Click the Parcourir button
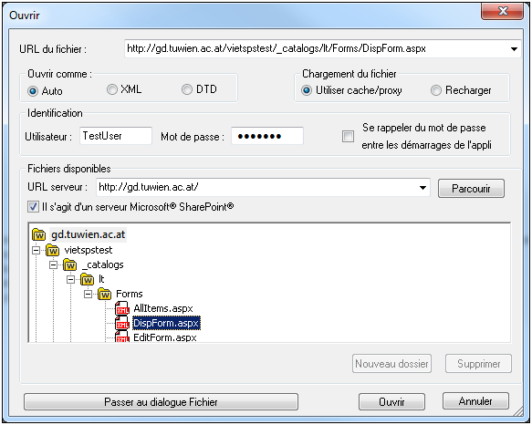The image size is (532, 425). 471,188
